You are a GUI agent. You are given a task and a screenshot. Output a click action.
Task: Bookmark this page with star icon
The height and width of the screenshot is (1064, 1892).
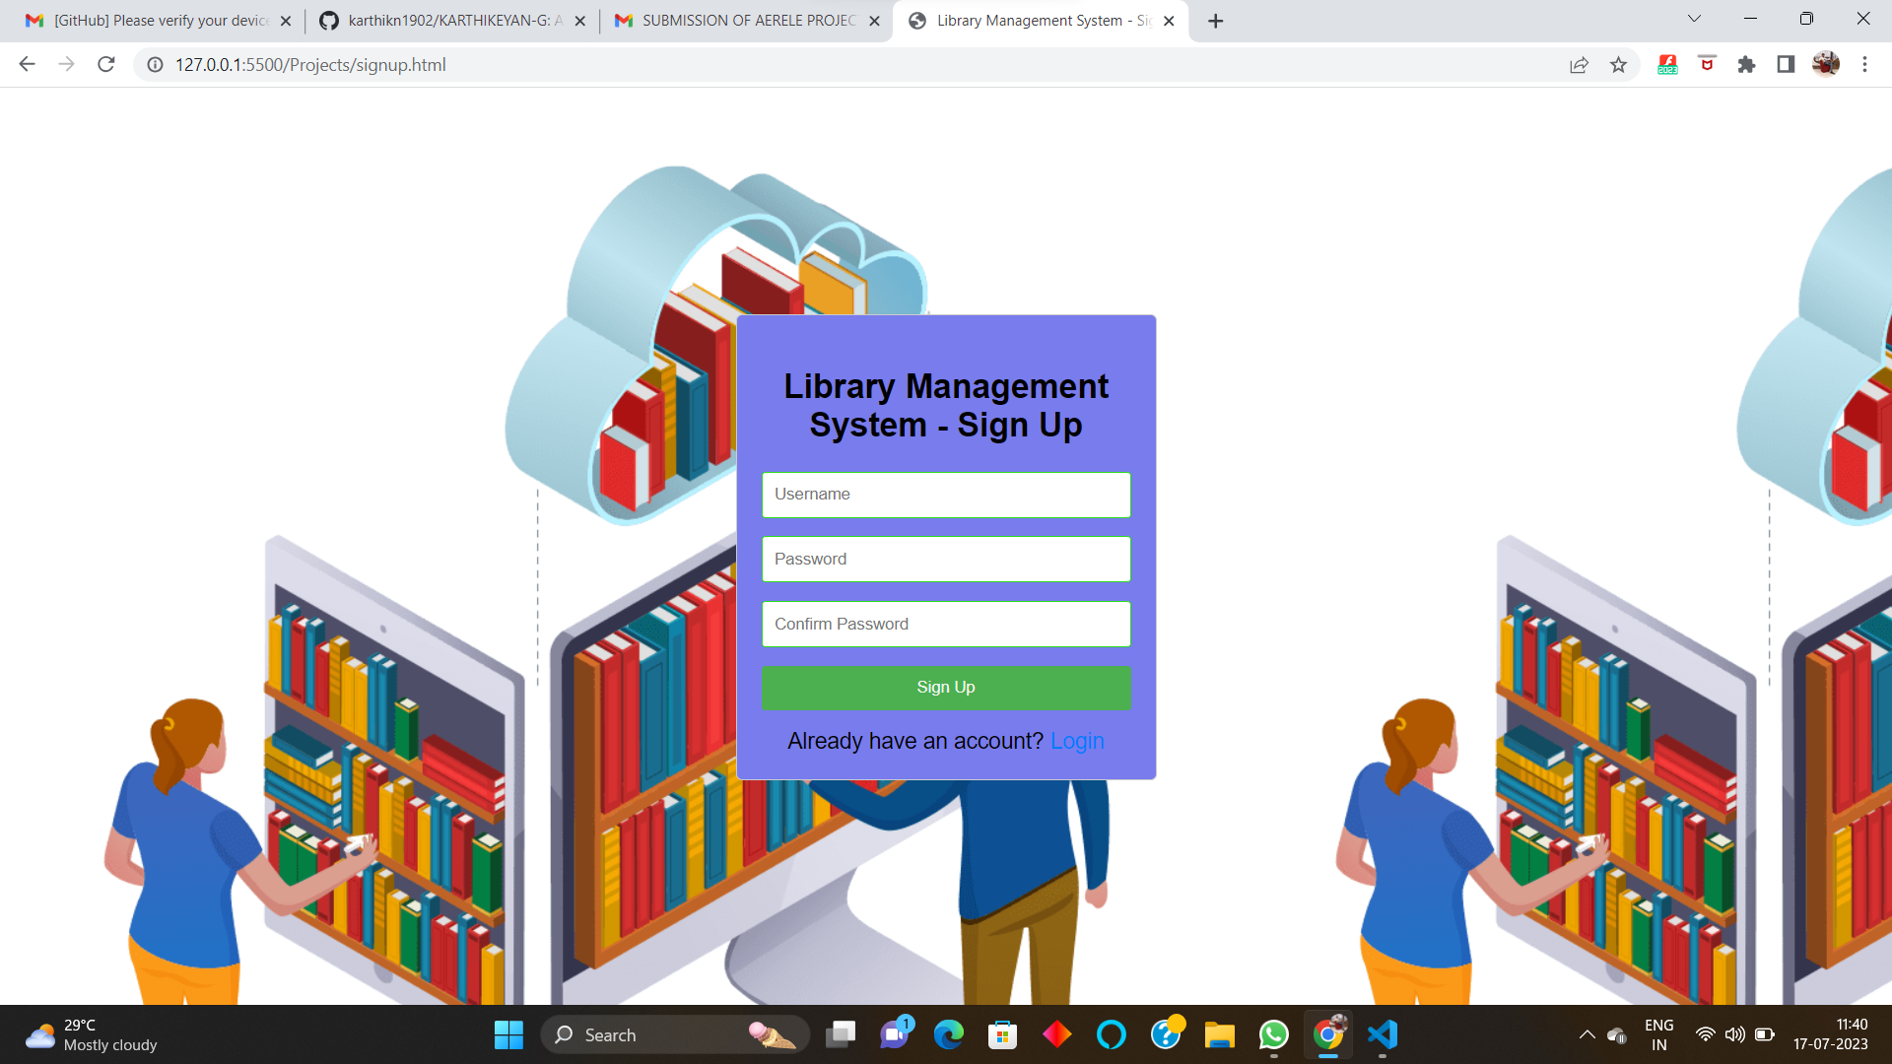(x=1618, y=65)
